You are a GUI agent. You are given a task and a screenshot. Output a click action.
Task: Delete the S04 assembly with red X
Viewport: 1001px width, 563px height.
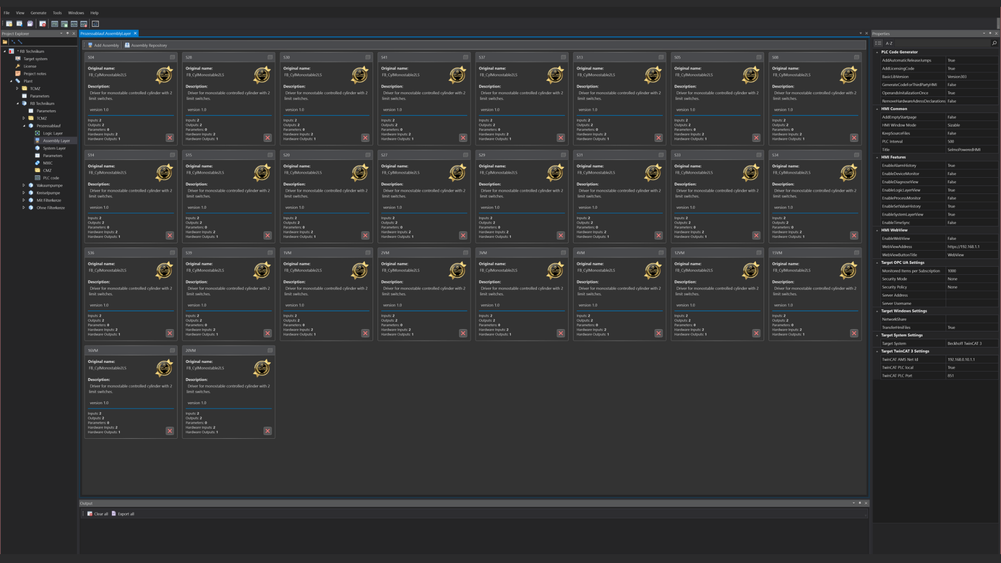pyautogui.click(x=169, y=138)
